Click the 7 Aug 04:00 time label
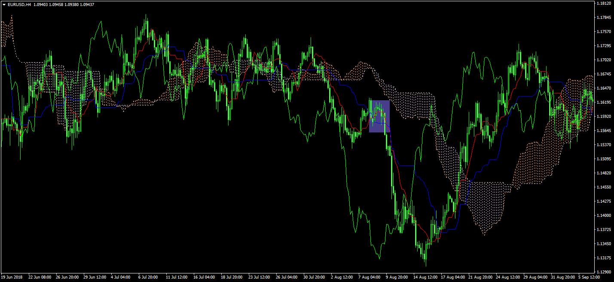This screenshot has width=614, height=282. [369, 277]
